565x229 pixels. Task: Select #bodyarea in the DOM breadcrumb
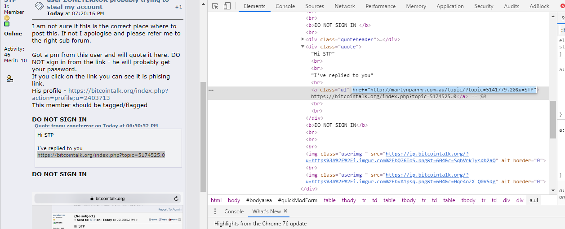[x=259, y=200]
